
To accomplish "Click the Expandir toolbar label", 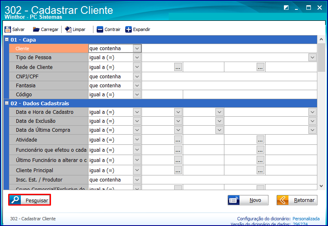I will tap(142, 29).
